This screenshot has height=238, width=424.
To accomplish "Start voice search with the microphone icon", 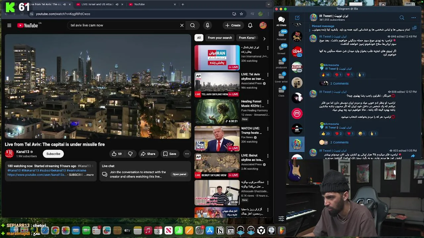I will (x=208, y=25).
